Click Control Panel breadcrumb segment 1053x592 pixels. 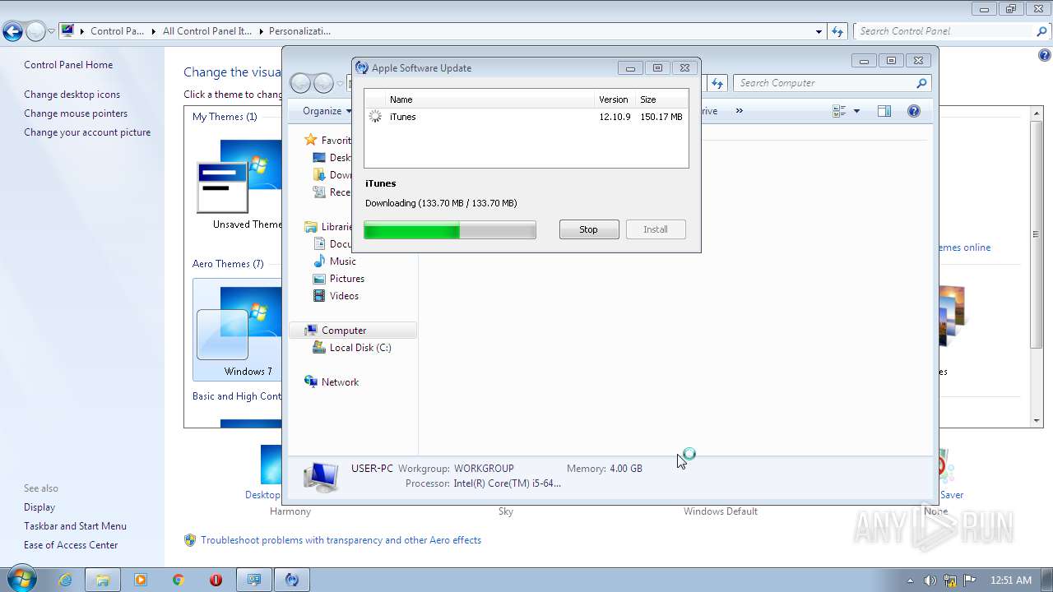[x=117, y=31]
